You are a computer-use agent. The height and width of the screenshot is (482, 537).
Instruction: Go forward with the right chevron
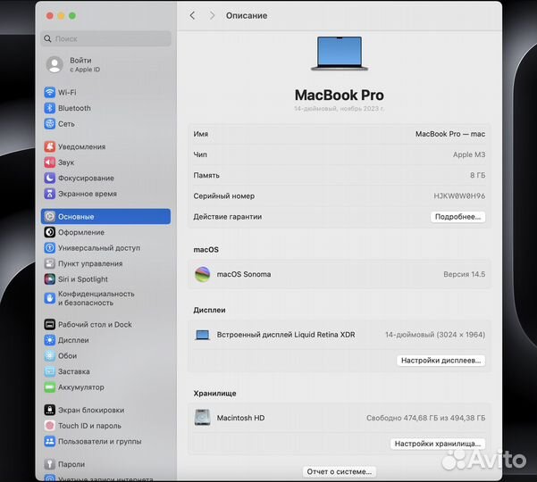pos(212,15)
